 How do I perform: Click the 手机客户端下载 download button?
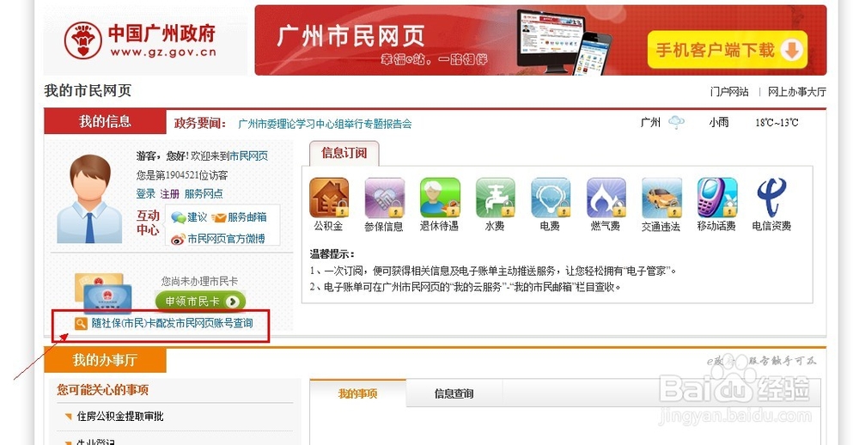(728, 50)
